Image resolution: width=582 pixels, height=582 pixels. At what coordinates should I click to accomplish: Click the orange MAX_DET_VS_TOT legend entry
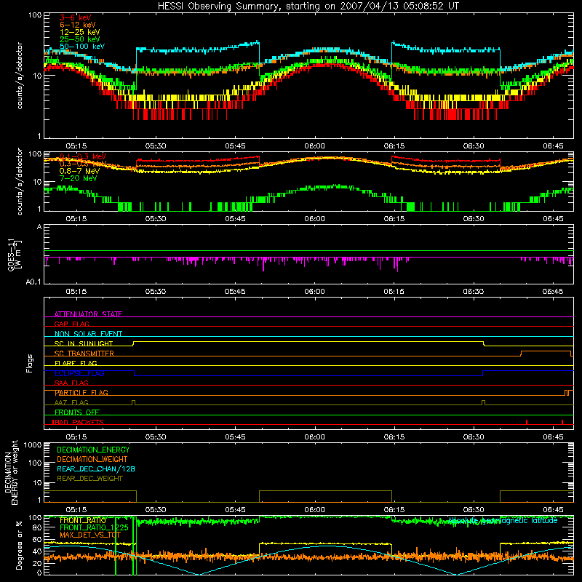(90, 535)
